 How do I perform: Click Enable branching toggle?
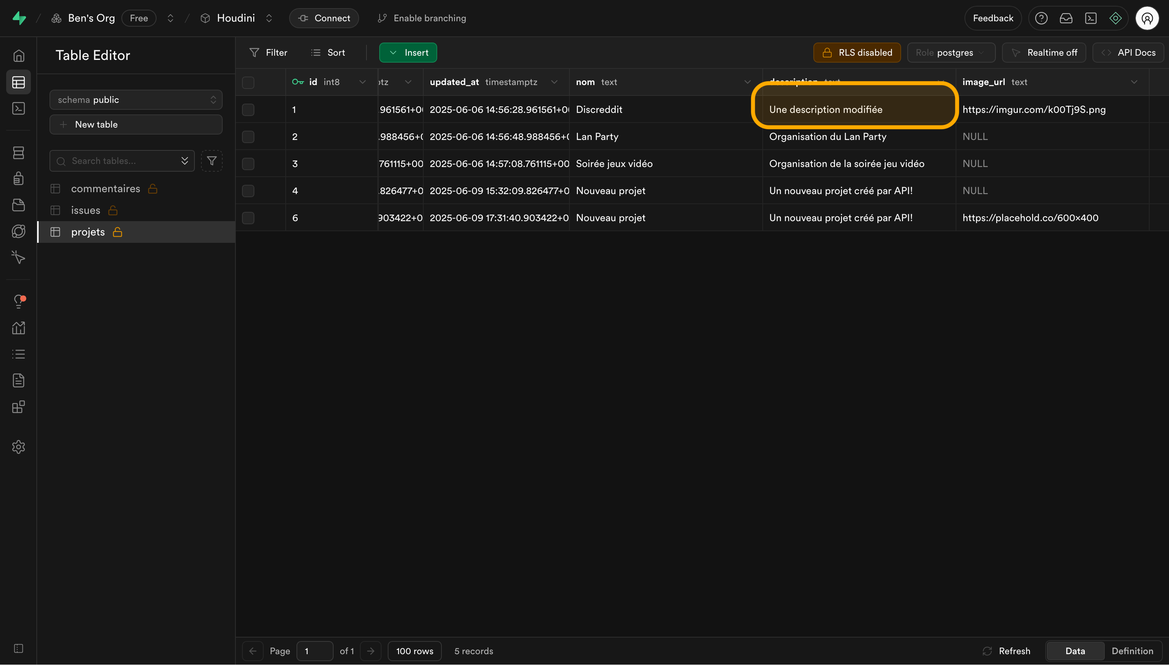point(422,18)
